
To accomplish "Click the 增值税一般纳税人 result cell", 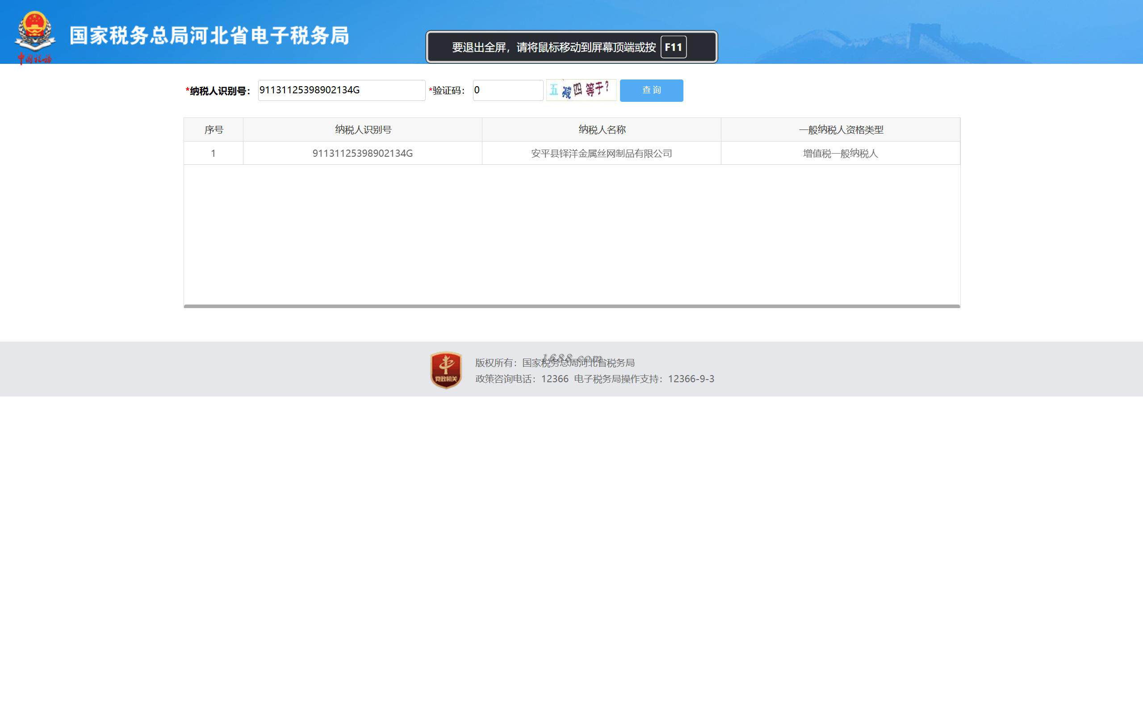I will coord(840,154).
